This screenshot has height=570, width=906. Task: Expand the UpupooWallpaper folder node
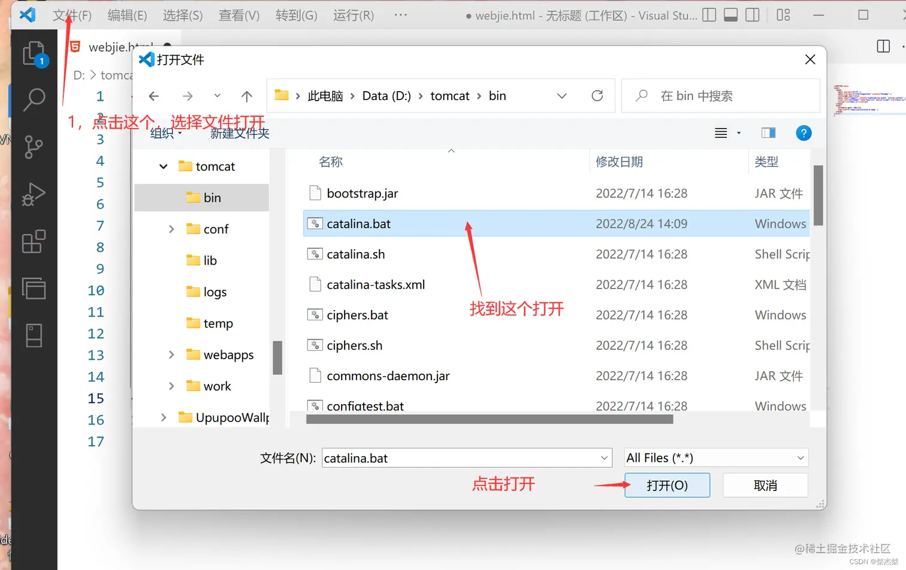164,417
